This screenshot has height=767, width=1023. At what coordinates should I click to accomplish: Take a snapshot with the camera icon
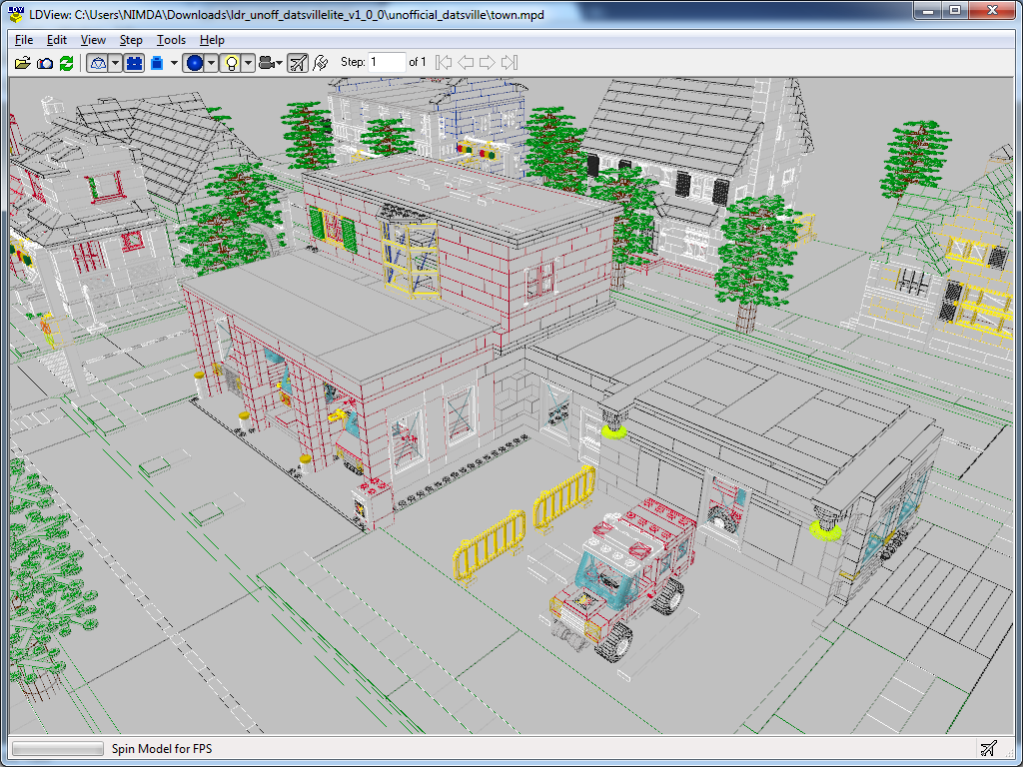click(x=45, y=63)
